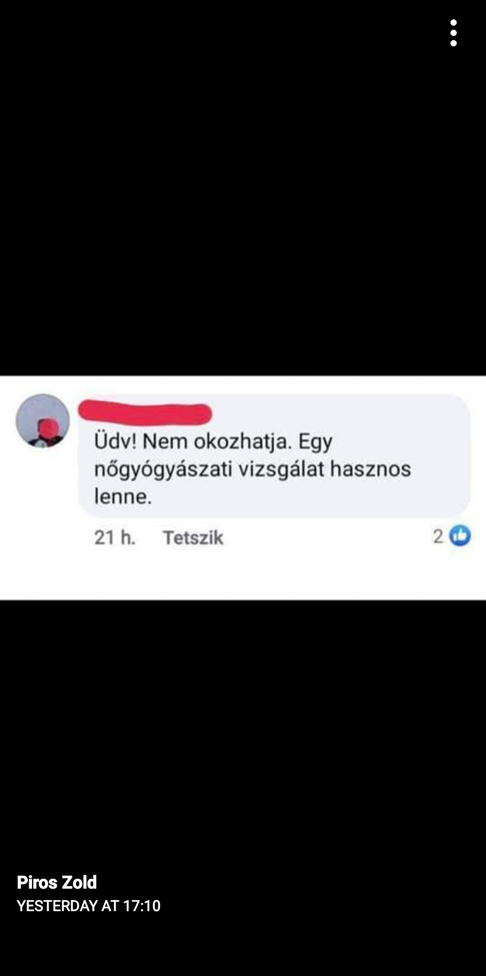Click the blue thumbs-up reaction icon
Image resolution: width=486 pixels, height=976 pixels.
coord(460,536)
